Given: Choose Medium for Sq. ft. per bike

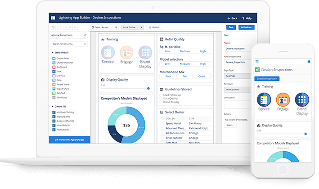Looking at the screenshot, I should pyautogui.click(x=185, y=51).
